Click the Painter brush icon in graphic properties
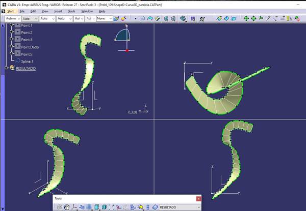This screenshot has height=211, width=306. 117,19
